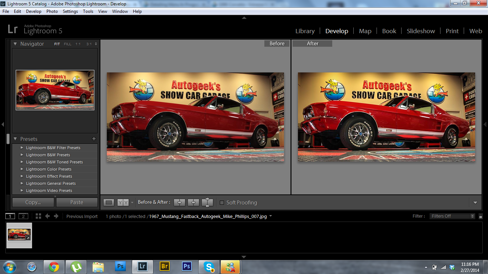This screenshot has height=274, width=488.
Task: Open the 3:1 zoom level popup arrows
Action: pyautogui.click(x=96, y=44)
